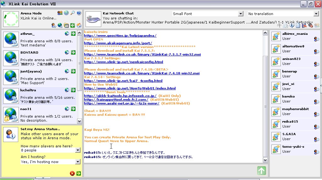
Task: Click the user info icon under XLink Kai is Online
Action: [x=54, y=25]
